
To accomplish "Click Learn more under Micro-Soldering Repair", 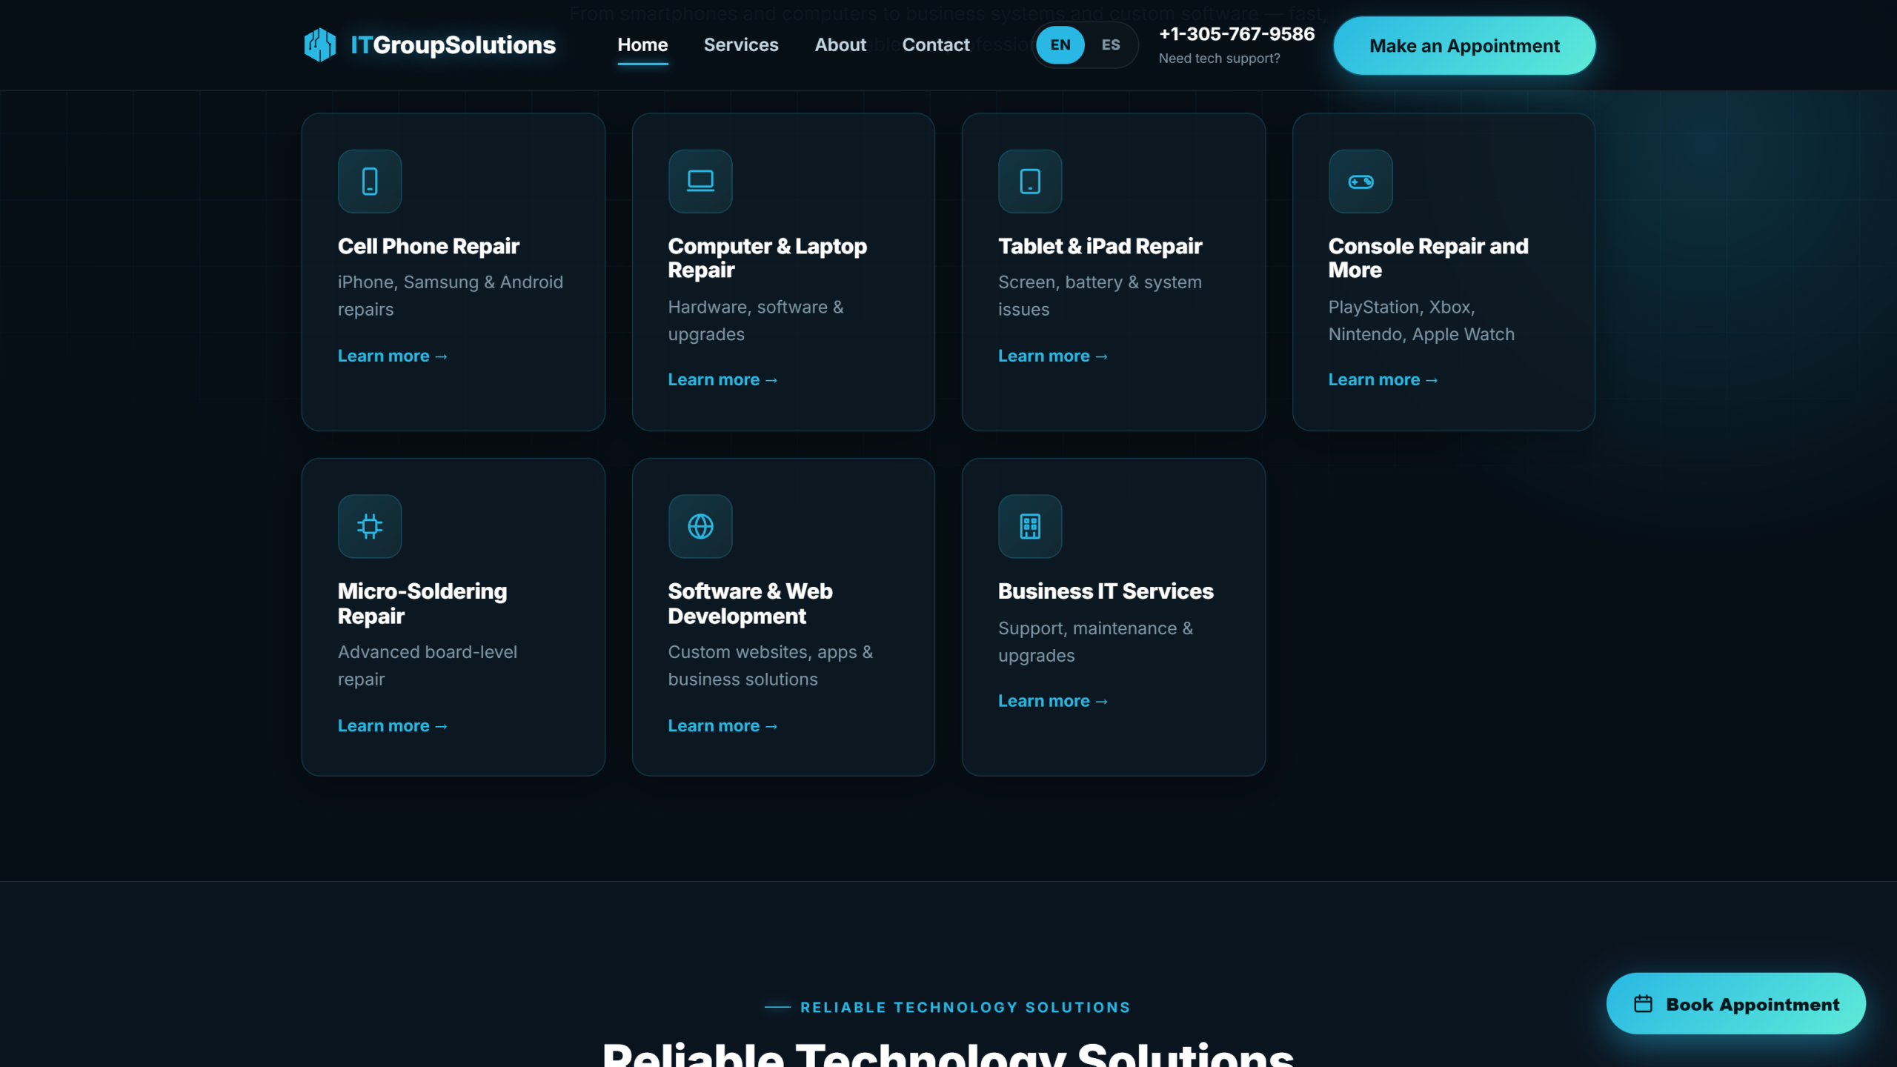I will click(x=393, y=726).
